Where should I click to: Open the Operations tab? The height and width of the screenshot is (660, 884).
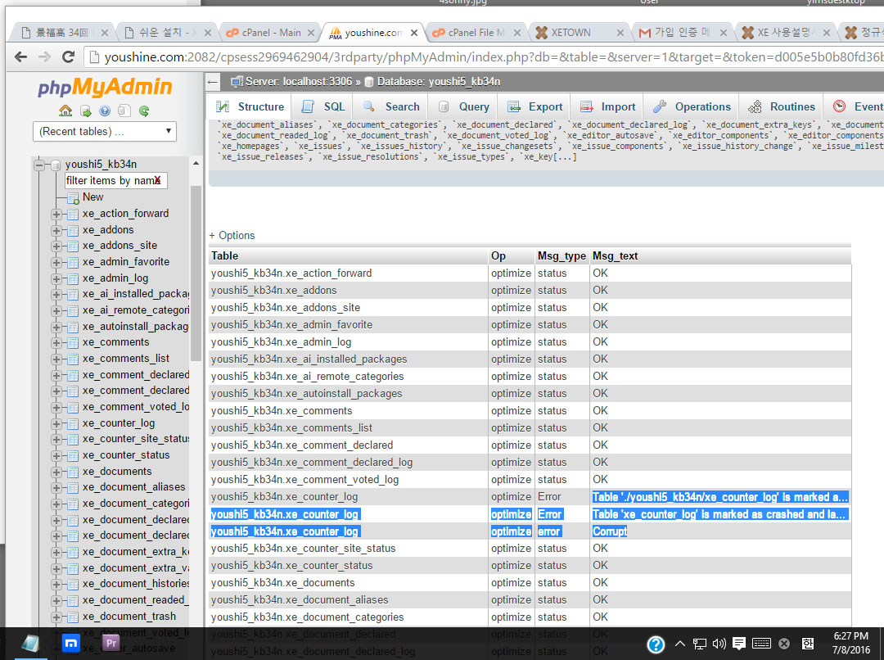pyautogui.click(x=692, y=106)
